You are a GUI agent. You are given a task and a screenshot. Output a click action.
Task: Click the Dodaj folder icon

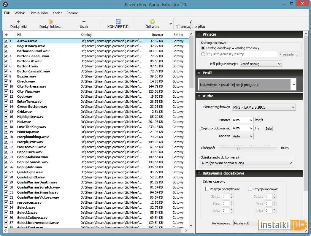51,22
